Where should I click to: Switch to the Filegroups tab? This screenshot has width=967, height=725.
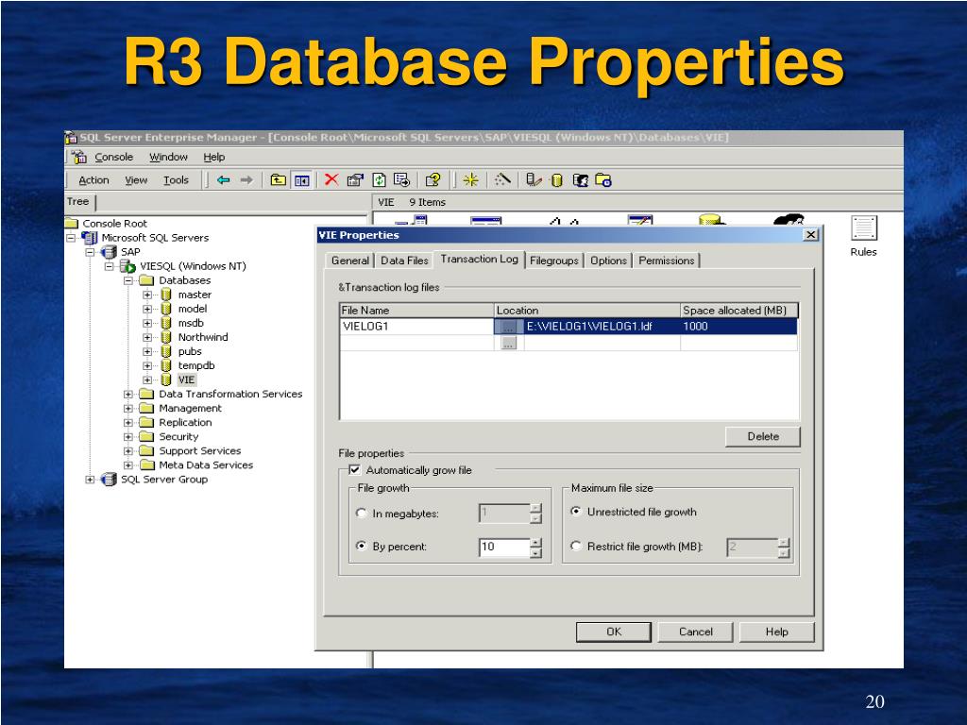coord(553,261)
